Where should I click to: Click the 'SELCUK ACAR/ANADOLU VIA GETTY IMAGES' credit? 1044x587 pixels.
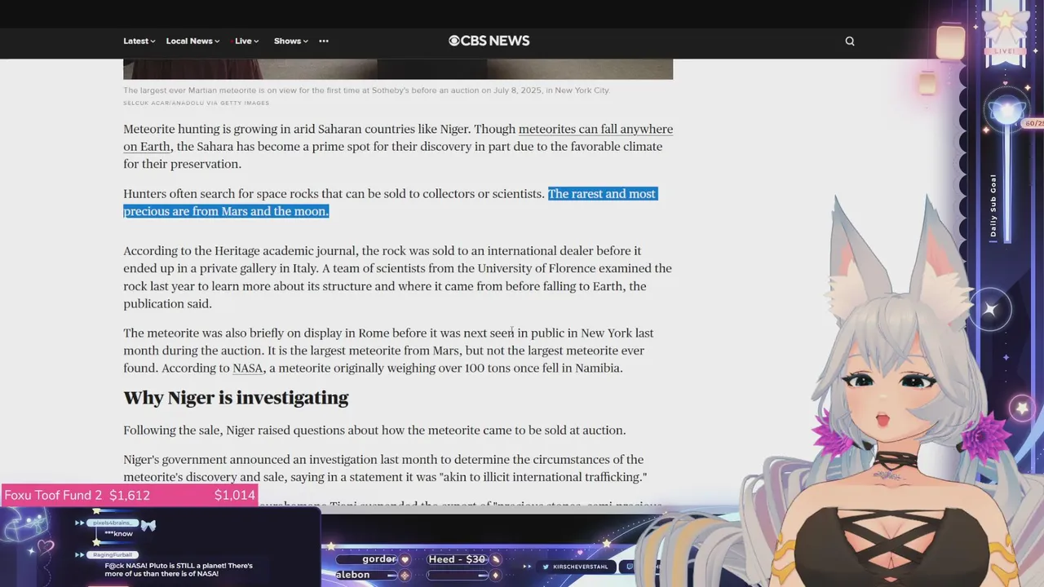point(196,103)
